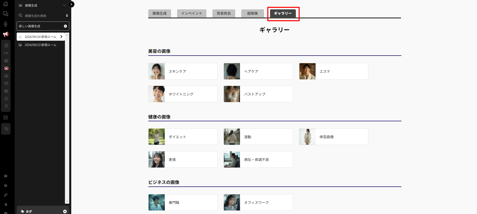Open the checklist icon in sidebar
Screen dimensions: 477x214
click(x=6, y=117)
